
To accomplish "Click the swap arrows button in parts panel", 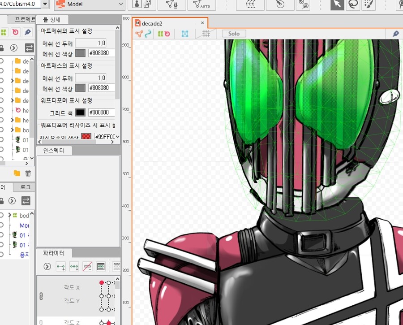I will [x=29, y=48].
